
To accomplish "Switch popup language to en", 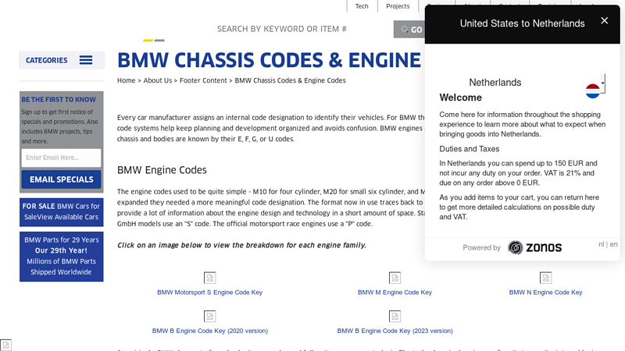I will pyautogui.click(x=613, y=244).
